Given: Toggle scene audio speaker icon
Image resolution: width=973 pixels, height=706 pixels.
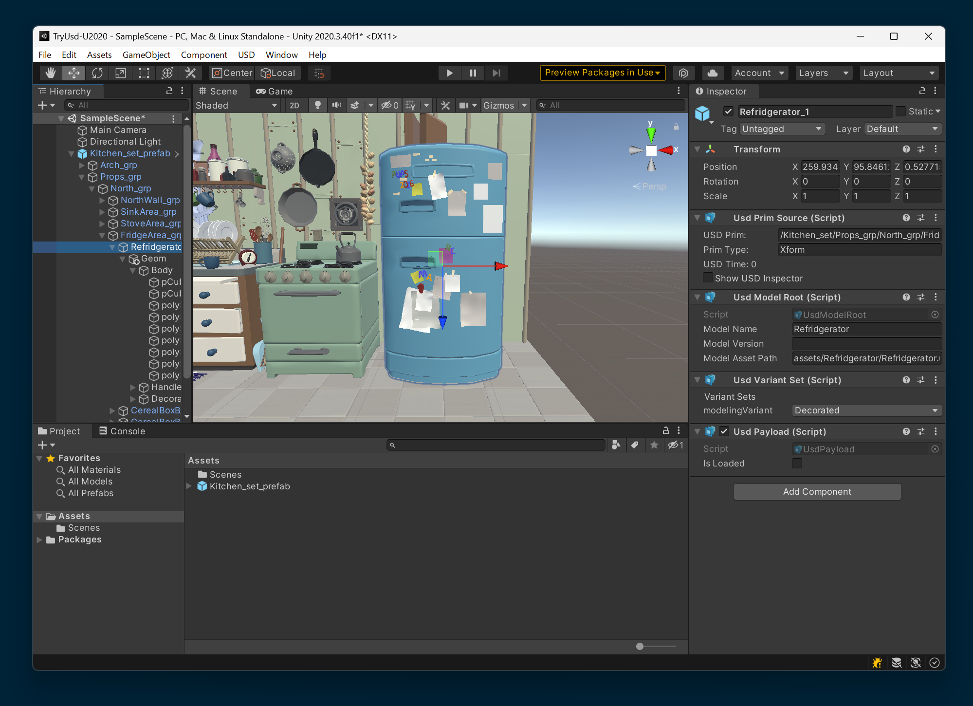Looking at the screenshot, I should click(x=336, y=105).
